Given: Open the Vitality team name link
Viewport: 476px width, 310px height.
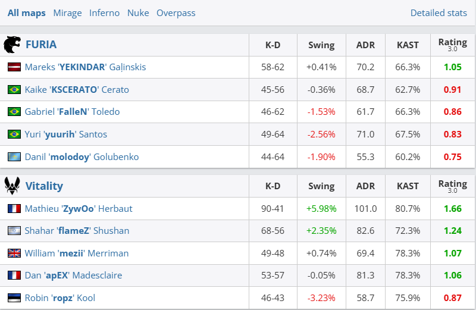Looking at the screenshot, I should pos(44,186).
